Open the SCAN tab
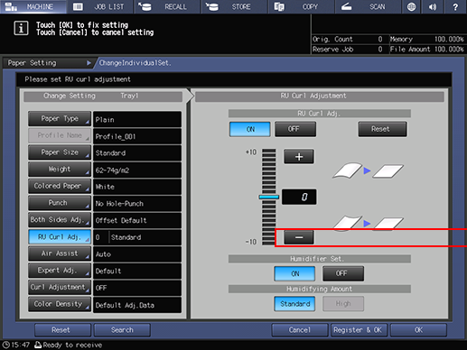This screenshot has height=350, width=467. [368, 6]
